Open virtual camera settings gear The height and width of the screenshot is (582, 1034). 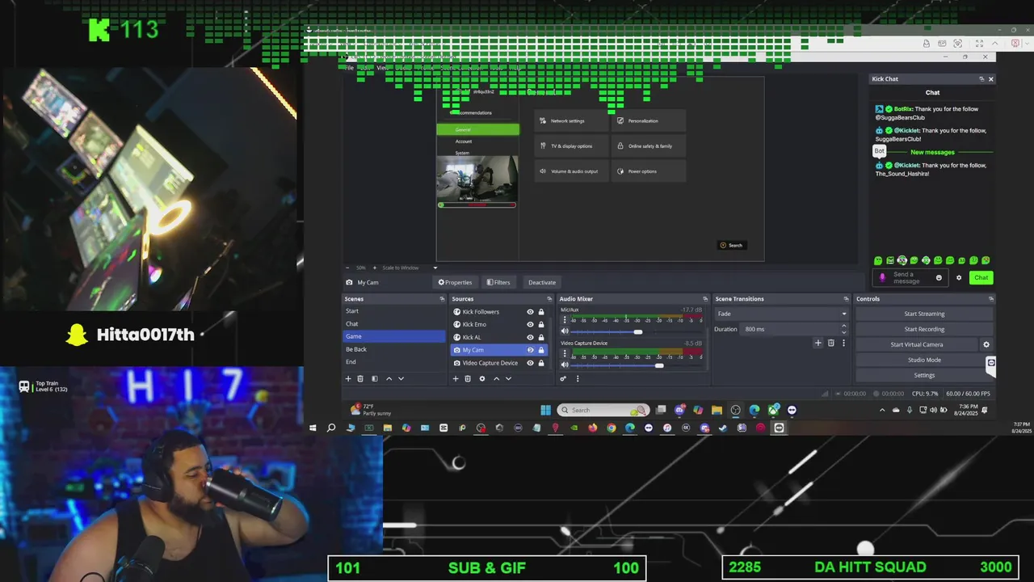986,344
